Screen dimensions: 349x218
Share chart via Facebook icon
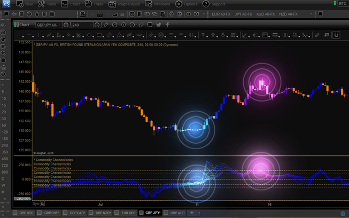coord(167,25)
